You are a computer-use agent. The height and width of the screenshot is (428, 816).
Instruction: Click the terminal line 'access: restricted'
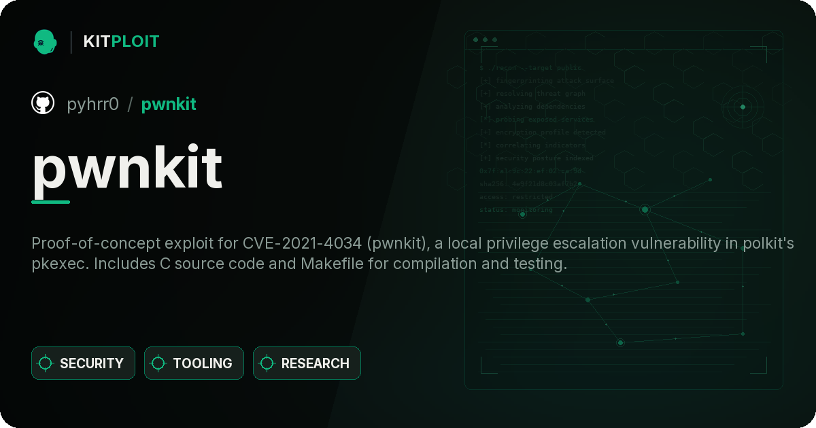(516, 197)
